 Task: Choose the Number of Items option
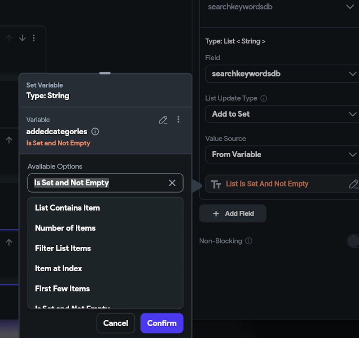[x=65, y=228]
